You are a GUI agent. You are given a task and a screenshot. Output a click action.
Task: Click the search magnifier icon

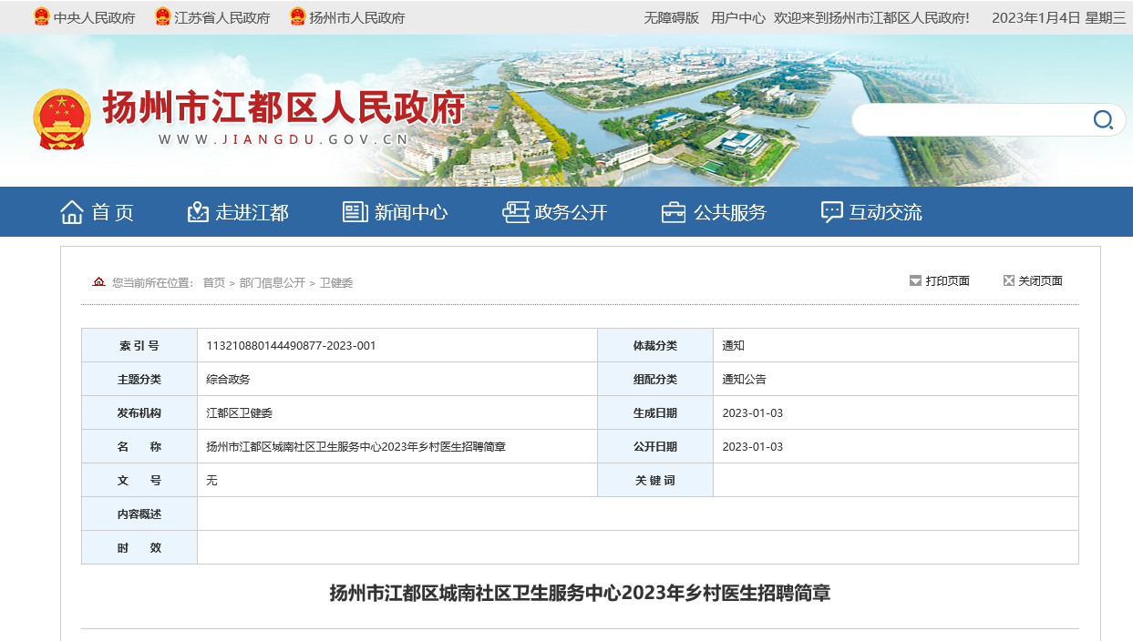pos(1102,120)
